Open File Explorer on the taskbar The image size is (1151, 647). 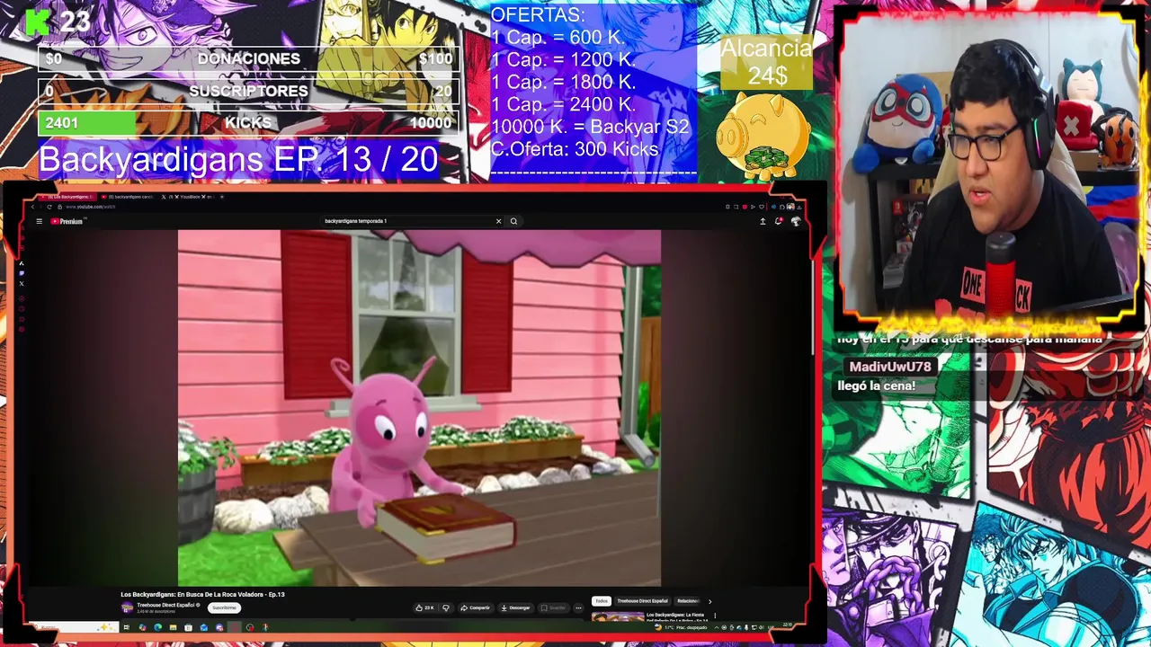coord(173,627)
